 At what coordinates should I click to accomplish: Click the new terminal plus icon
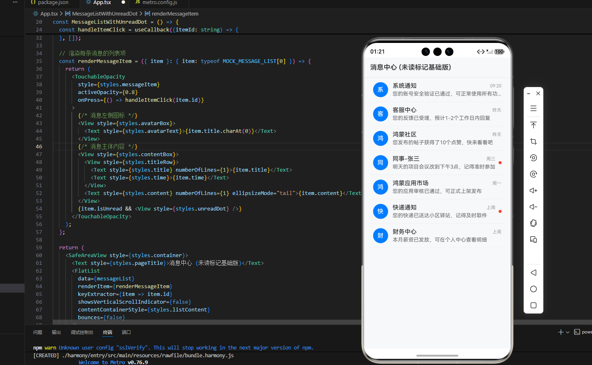pos(561,332)
